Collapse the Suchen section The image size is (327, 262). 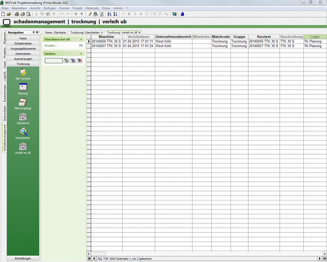coord(81,54)
